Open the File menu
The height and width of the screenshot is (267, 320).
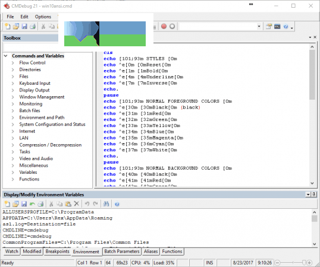tap(10, 17)
